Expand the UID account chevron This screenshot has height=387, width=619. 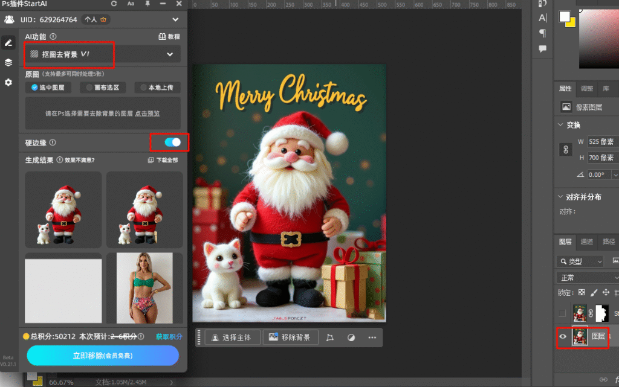[x=177, y=20]
